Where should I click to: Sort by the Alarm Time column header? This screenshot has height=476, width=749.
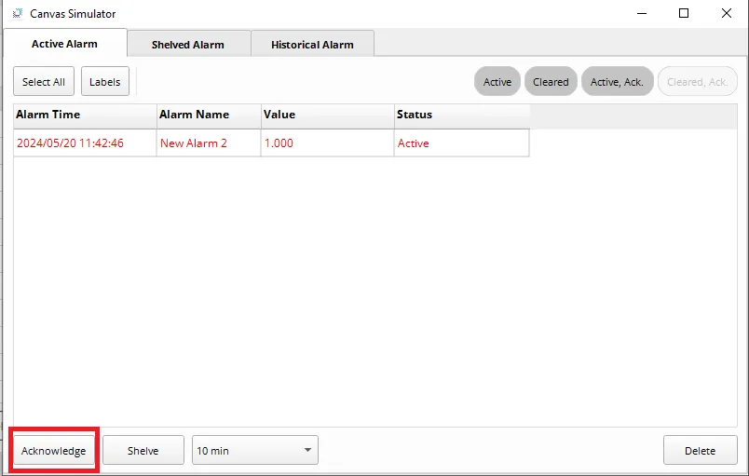pyautogui.click(x=84, y=115)
